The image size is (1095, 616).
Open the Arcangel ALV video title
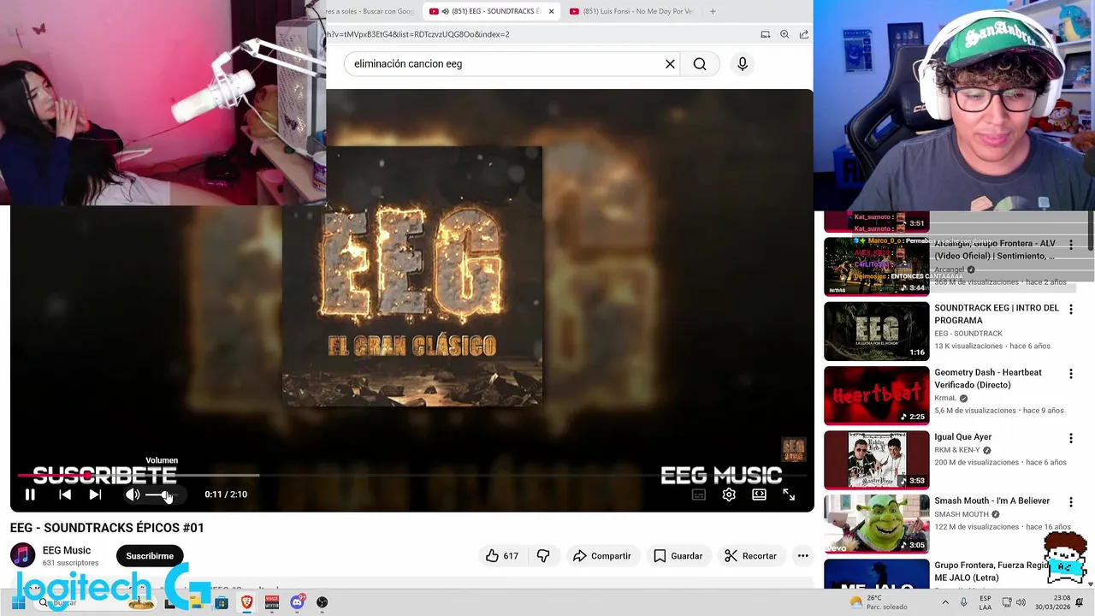pyautogui.click(x=994, y=250)
